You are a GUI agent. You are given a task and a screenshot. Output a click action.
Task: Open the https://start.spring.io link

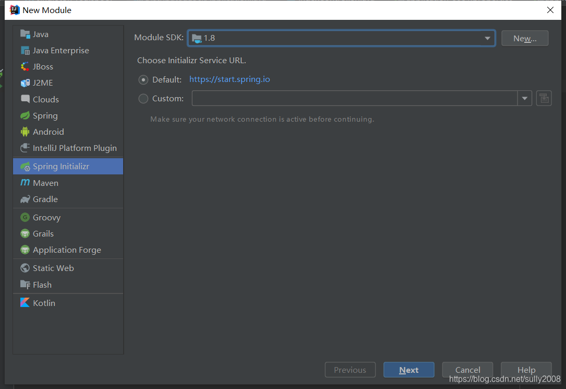[230, 79]
